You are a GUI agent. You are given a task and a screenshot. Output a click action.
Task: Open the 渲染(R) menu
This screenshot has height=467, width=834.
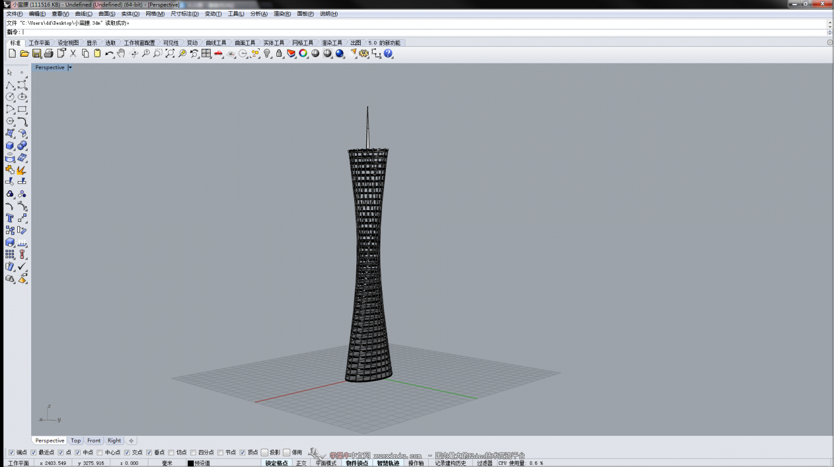pyautogui.click(x=282, y=14)
